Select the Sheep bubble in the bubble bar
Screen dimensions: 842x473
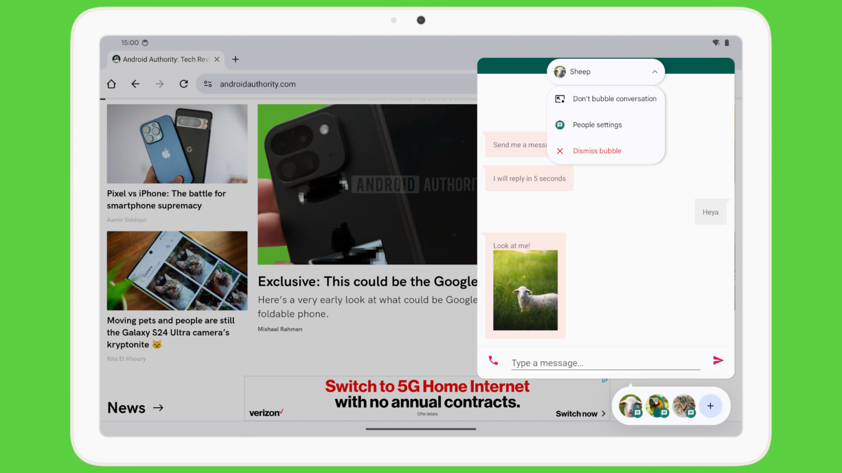tap(630, 406)
